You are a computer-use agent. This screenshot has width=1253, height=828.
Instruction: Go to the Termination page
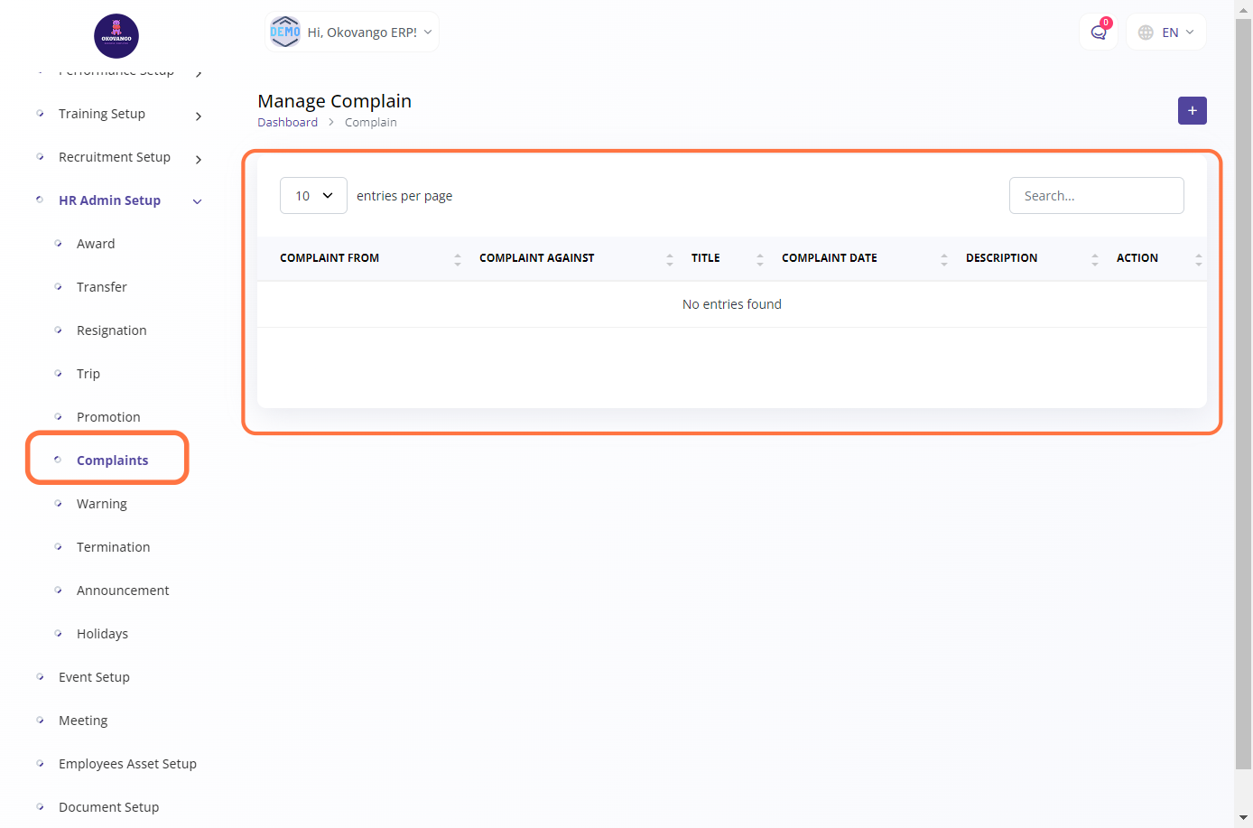[x=113, y=547]
